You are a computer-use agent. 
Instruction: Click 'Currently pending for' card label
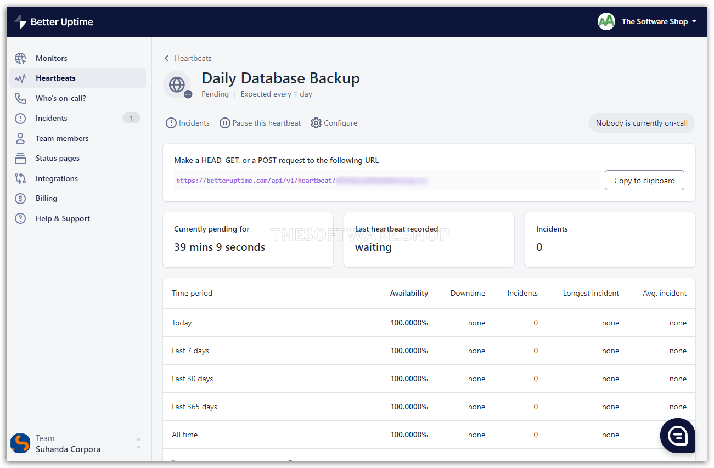[212, 229]
